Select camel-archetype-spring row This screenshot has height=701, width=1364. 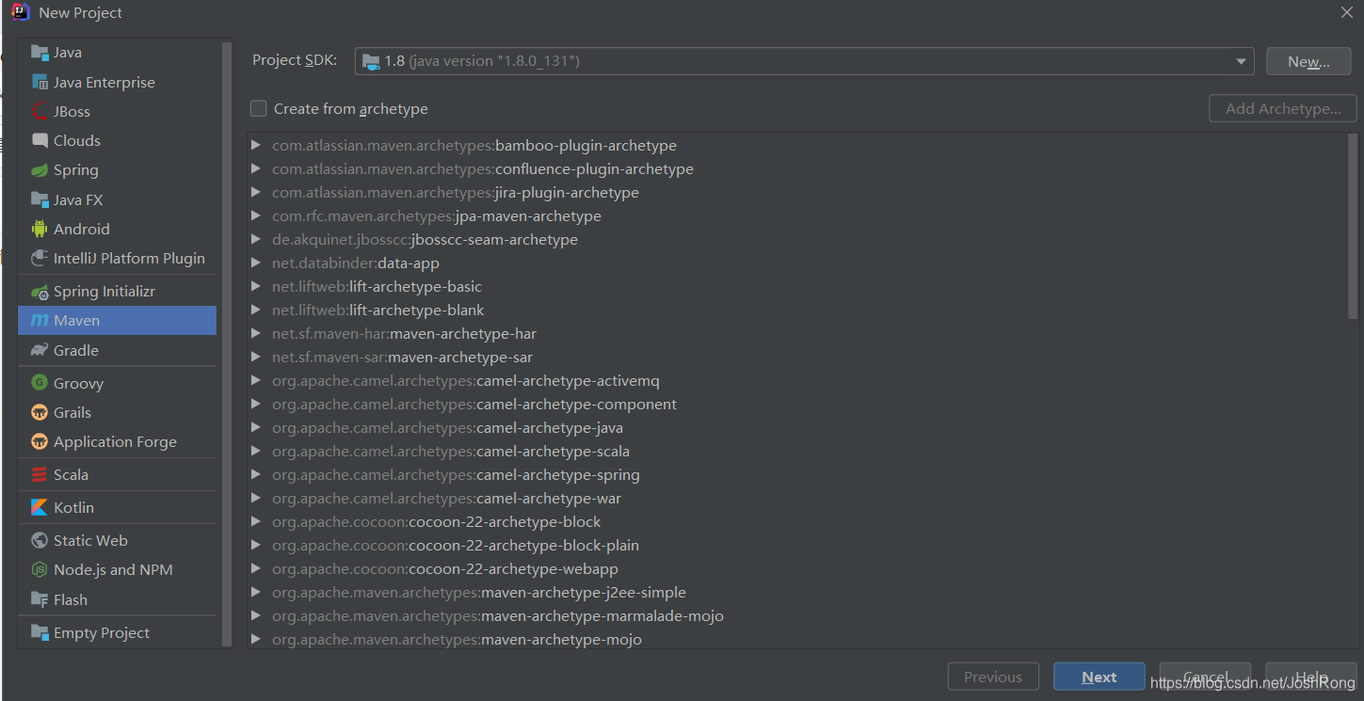click(x=798, y=474)
